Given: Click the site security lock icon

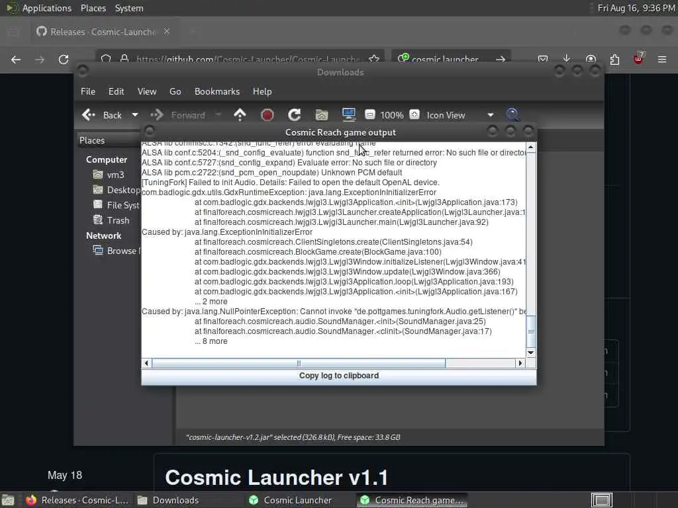Looking at the screenshot, I should pyautogui.click(x=124, y=59).
